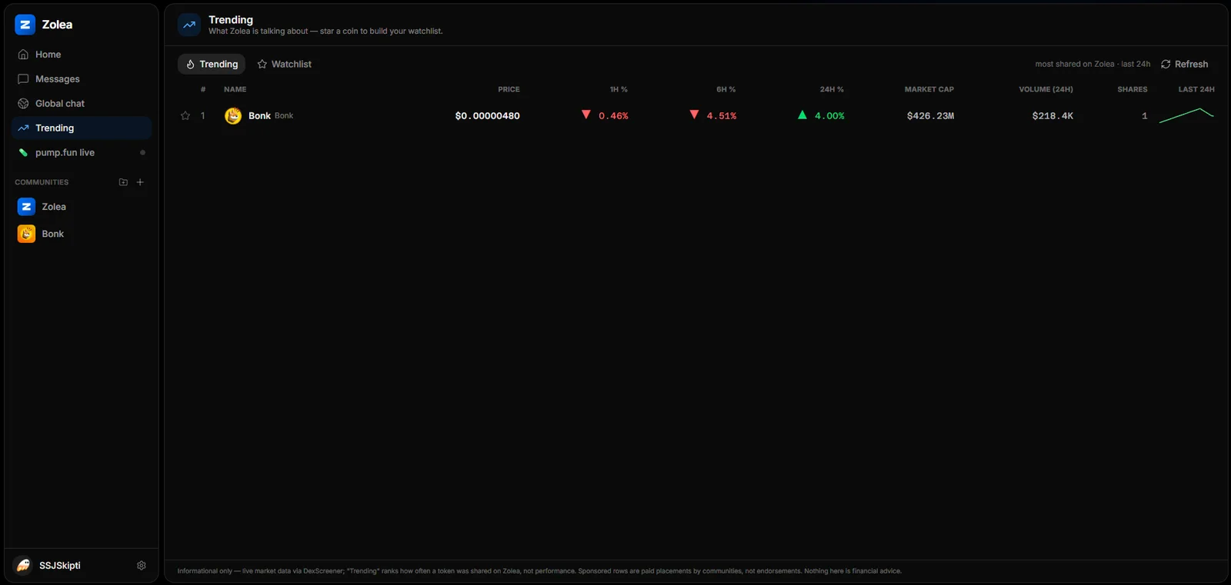Image resolution: width=1231 pixels, height=585 pixels.
Task: Switch to the Trending tab
Action: click(212, 65)
